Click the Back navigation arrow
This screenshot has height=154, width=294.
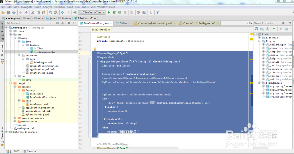[63, 13]
